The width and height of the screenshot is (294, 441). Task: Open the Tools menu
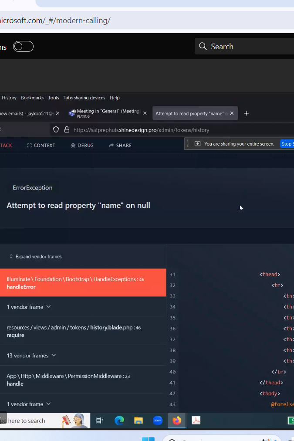tap(54, 98)
